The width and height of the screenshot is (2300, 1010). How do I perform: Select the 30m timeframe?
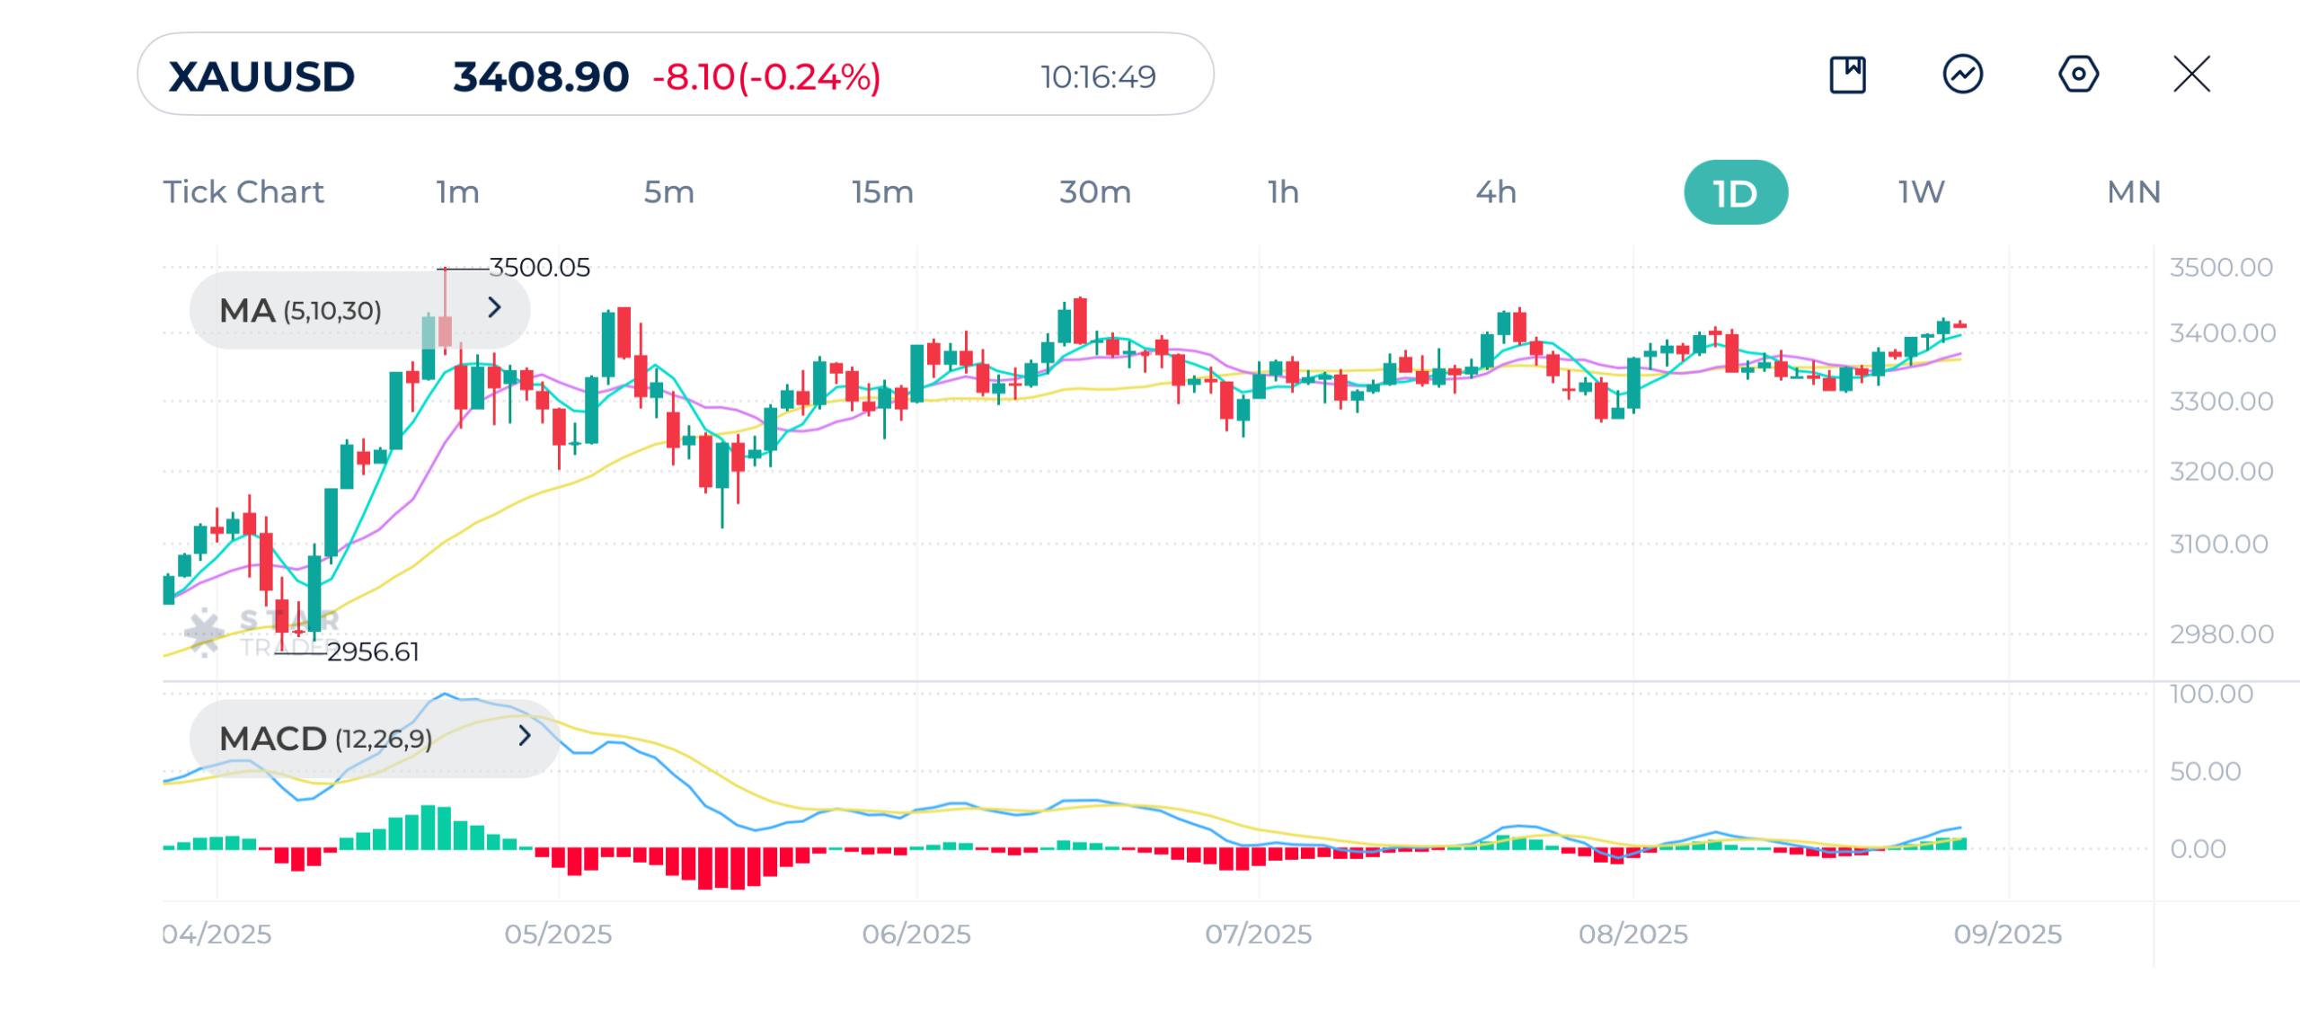click(x=1094, y=192)
